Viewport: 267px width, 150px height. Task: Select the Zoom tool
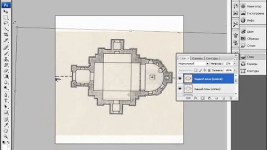click(6, 136)
